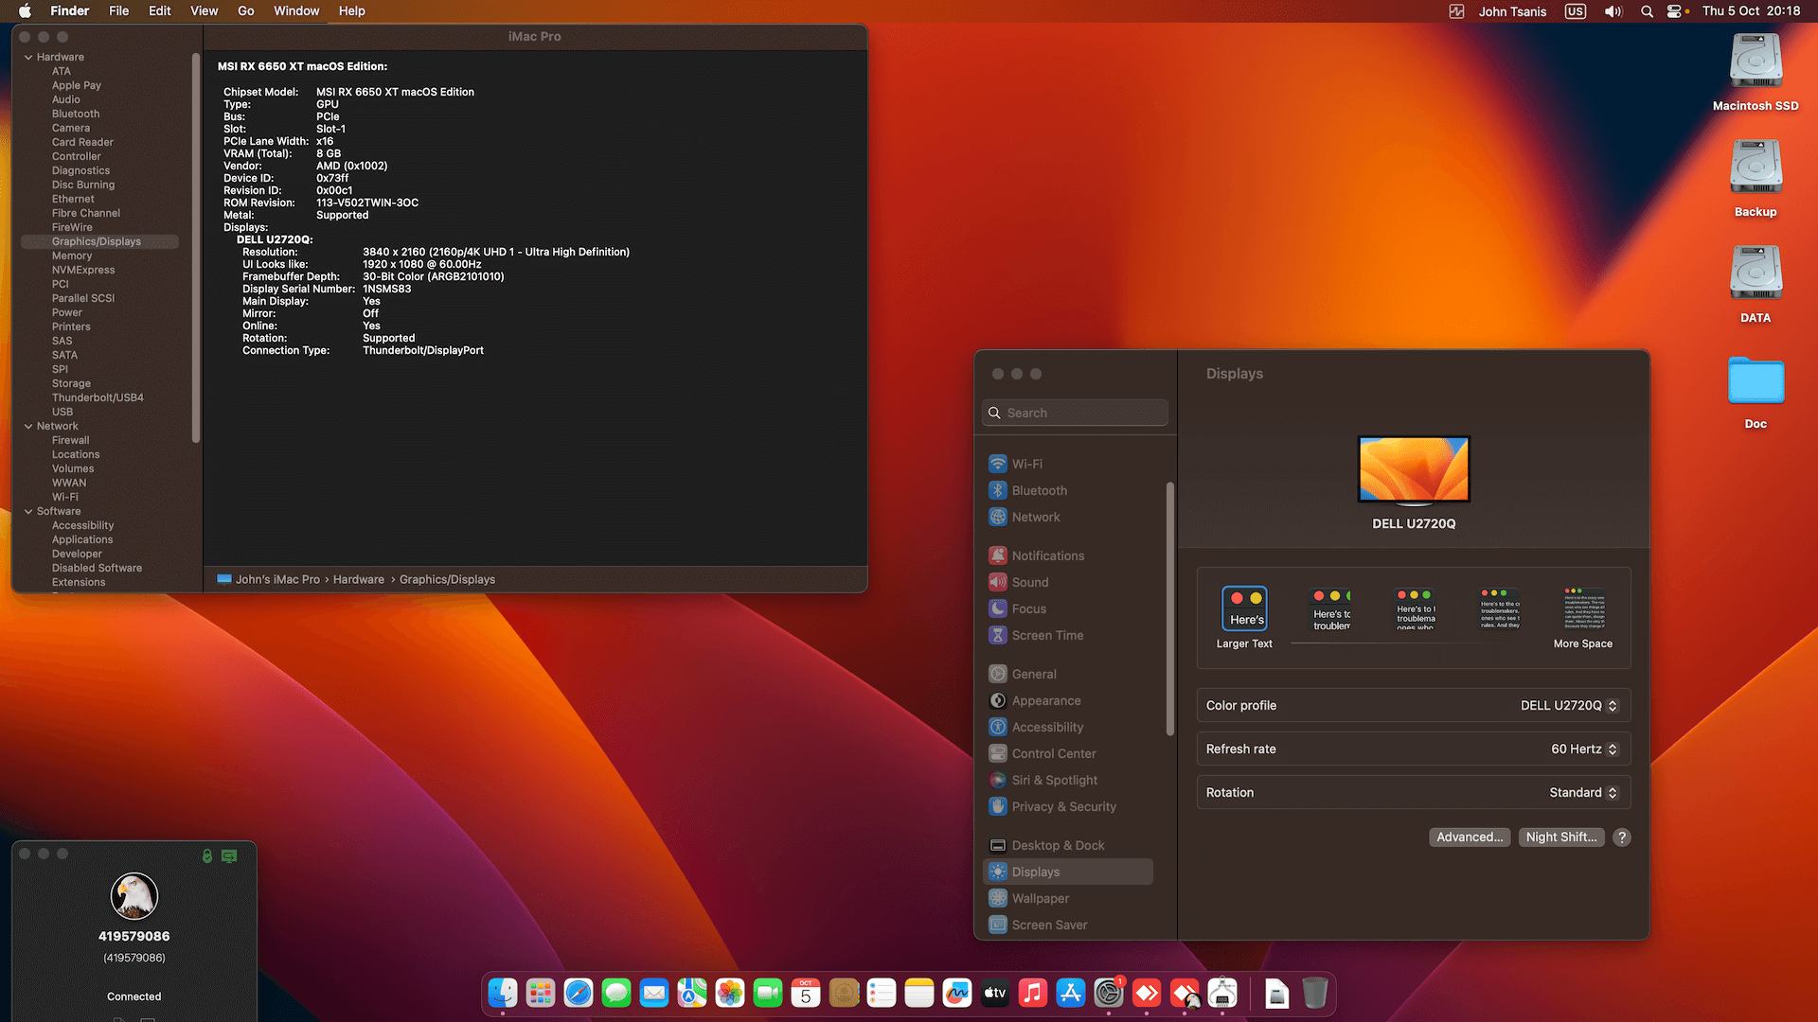
Task: Open System Settings with notification badge in Dock
Action: click(x=1109, y=993)
